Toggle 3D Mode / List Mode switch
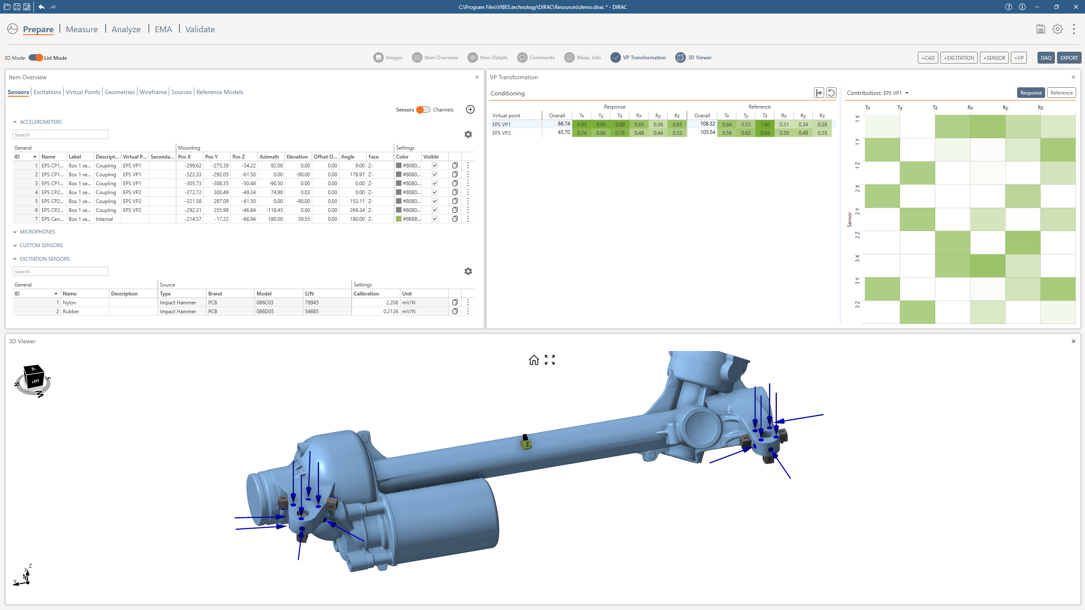The width and height of the screenshot is (1085, 610). pyautogui.click(x=36, y=58)
